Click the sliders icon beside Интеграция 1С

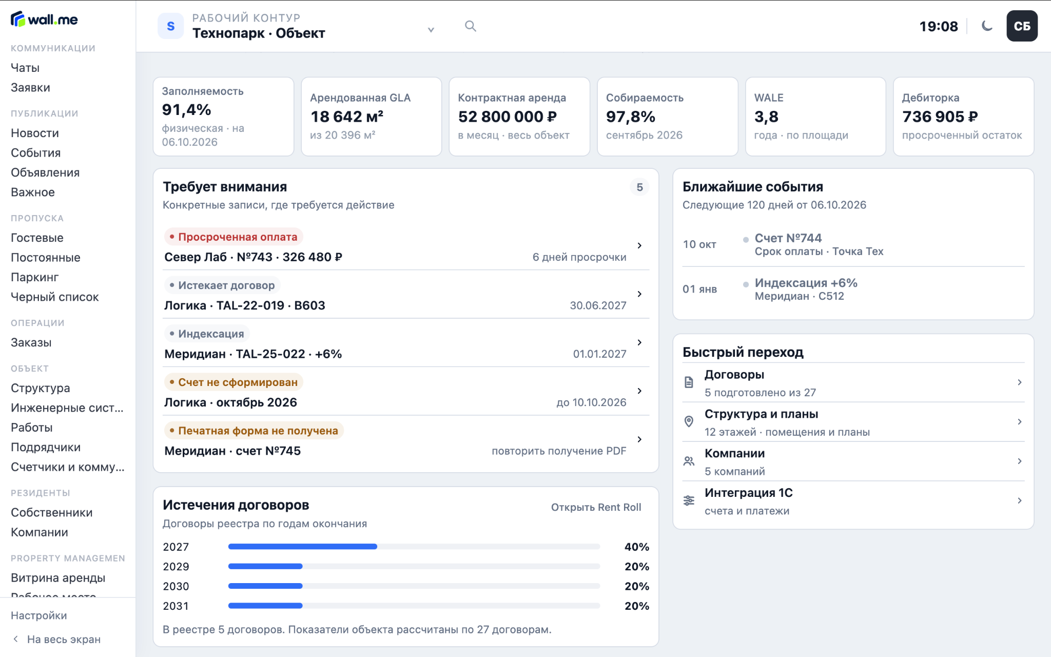click(x=689, y=500)
